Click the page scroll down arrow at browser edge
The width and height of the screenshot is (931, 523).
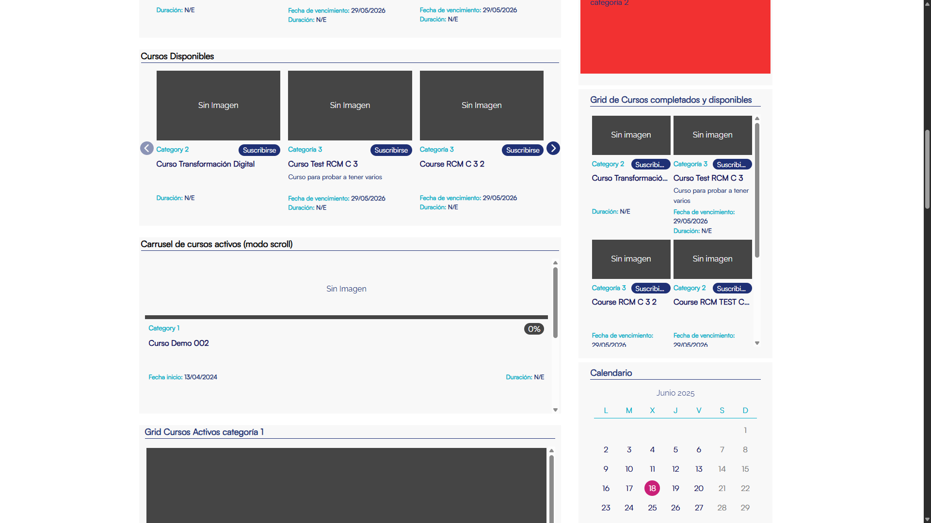[927, 519]
